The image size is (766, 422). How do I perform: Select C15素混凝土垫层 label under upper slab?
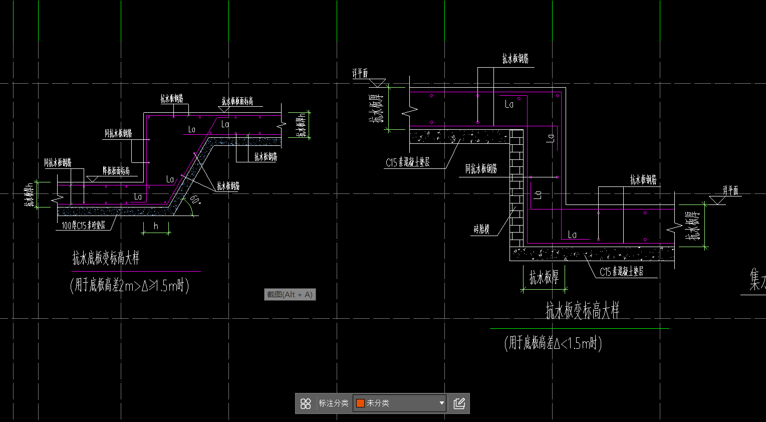point(408,162)
